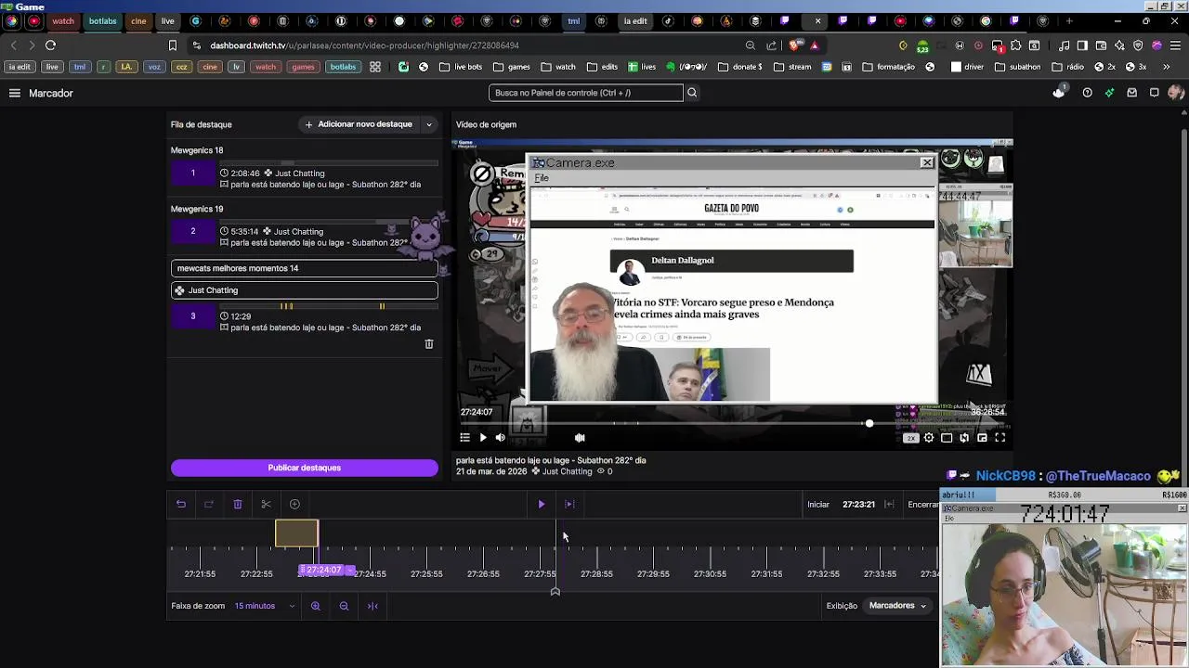
Task: Open dashboard notifications bell icon
Action: (x=1059, y=93)
